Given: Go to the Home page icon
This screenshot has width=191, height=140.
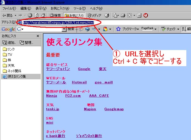Looking at the screenshot, I should [x=43, y=15].
